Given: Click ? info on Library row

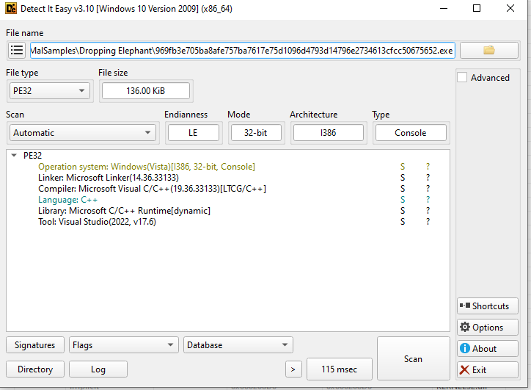Looking at the screenshot, I should click(428, 211).
